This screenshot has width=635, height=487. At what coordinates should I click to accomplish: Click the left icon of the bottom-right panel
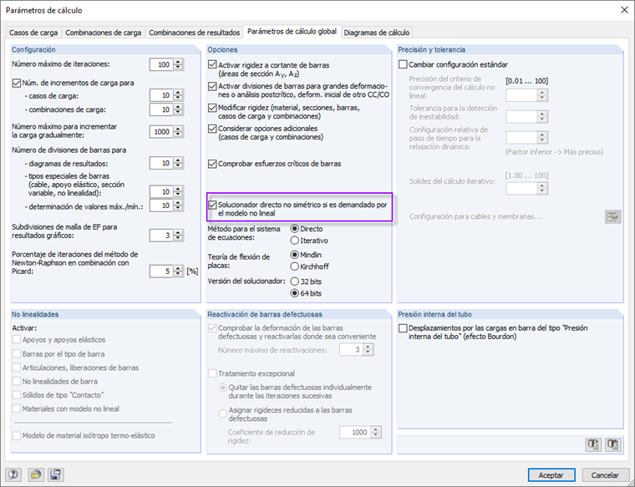point(594,444)
